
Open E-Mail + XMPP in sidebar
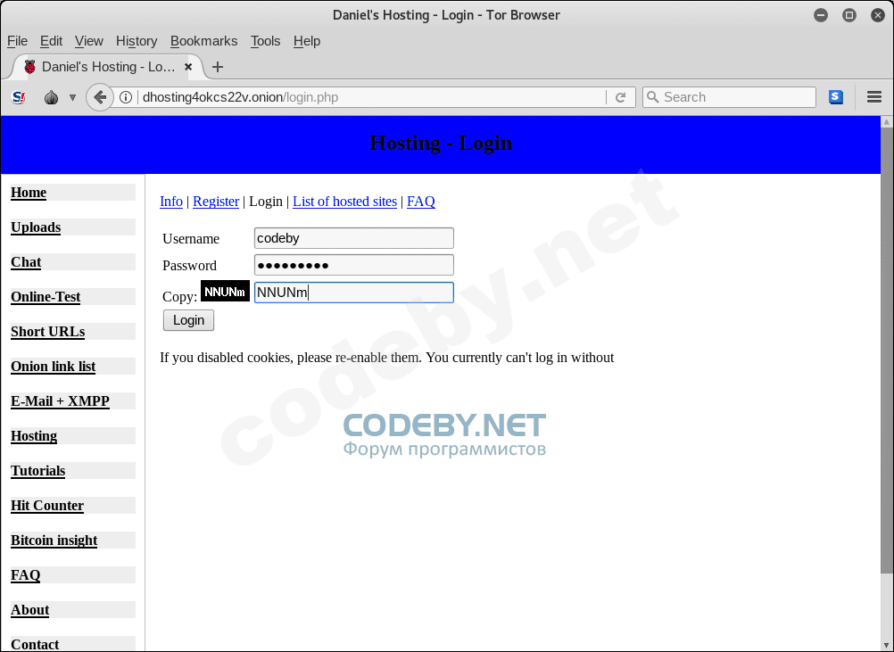click(x=60, y=401)
